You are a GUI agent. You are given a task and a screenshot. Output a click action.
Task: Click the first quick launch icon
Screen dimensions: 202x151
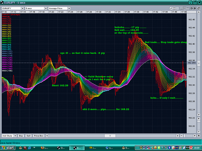click(x=20, y=148)
